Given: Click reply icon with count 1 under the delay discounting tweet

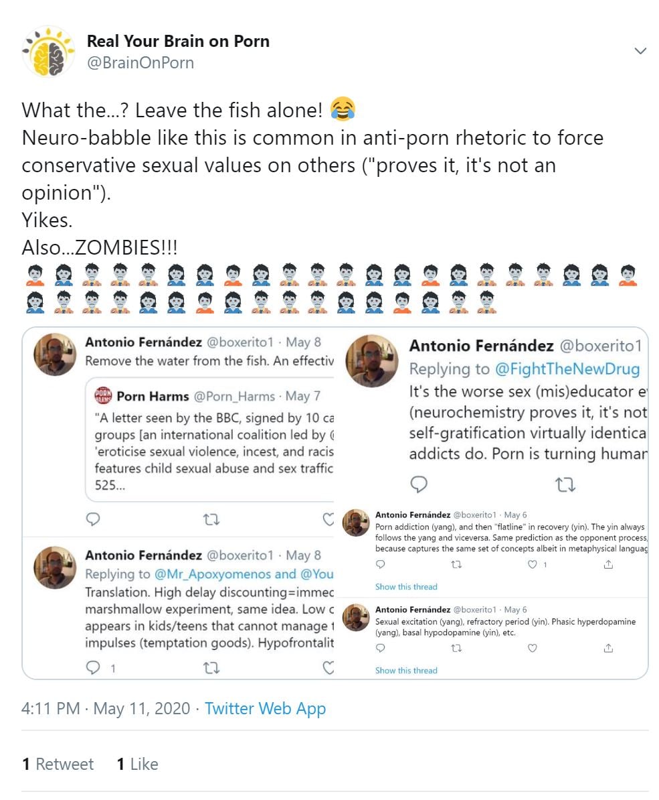Looking at the screenshot, I should click(x=94, y=667).
